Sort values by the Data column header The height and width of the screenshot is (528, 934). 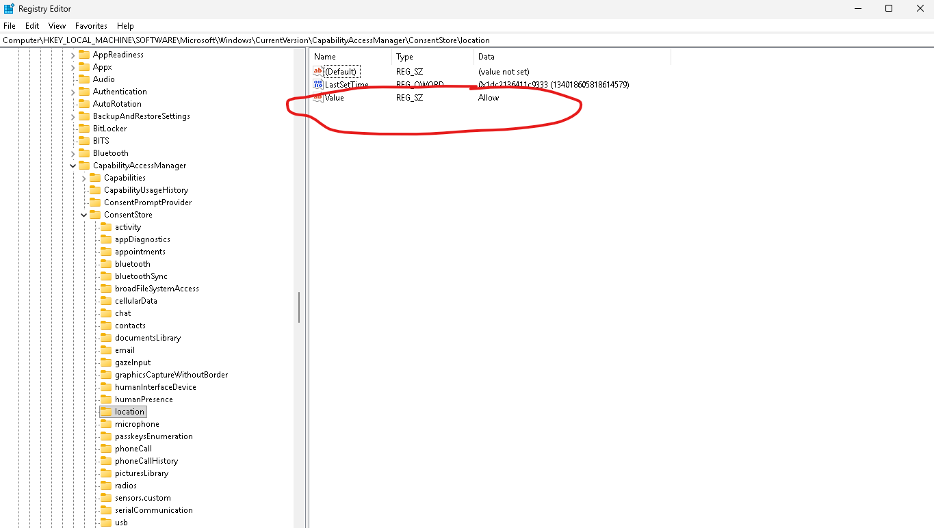573,57
